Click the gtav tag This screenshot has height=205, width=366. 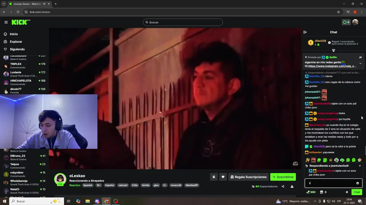156,185
